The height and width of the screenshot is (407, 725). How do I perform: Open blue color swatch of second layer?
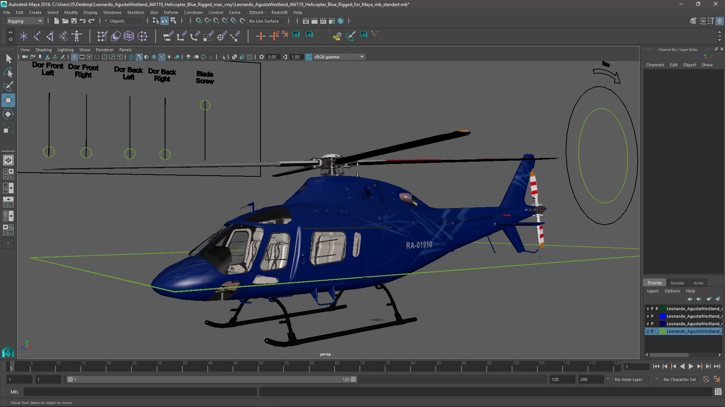[x=662, y=316]
